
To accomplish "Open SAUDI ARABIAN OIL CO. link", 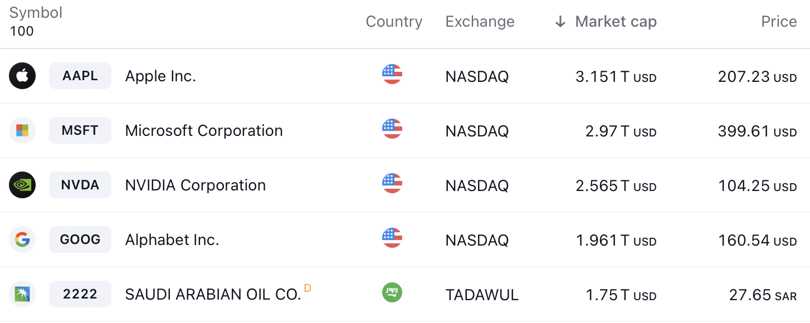I will (x=213, y=294).
